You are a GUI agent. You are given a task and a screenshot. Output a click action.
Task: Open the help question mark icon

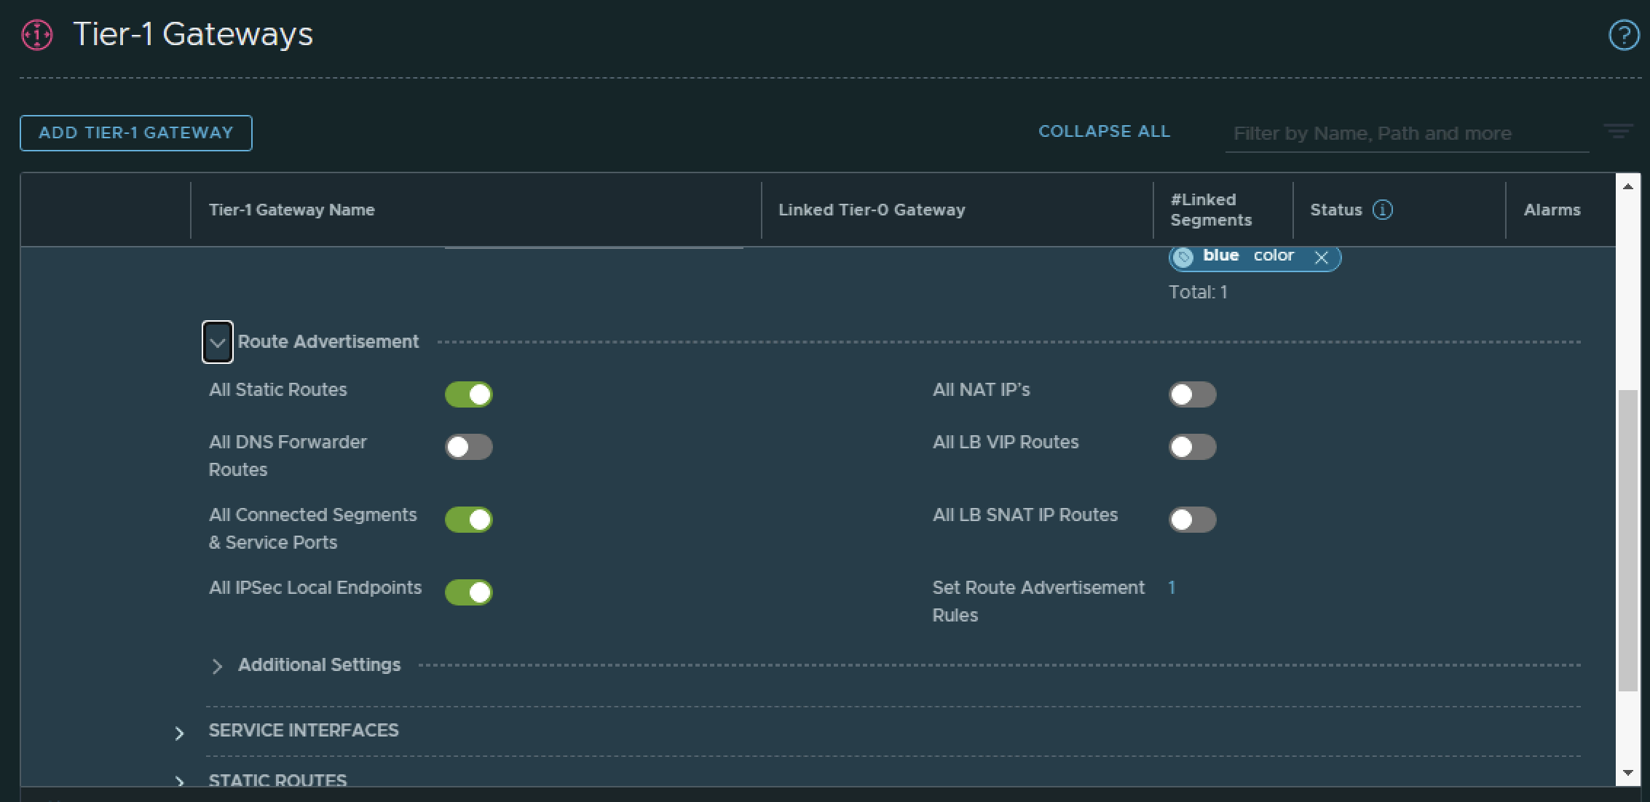tap(1623, 35)
